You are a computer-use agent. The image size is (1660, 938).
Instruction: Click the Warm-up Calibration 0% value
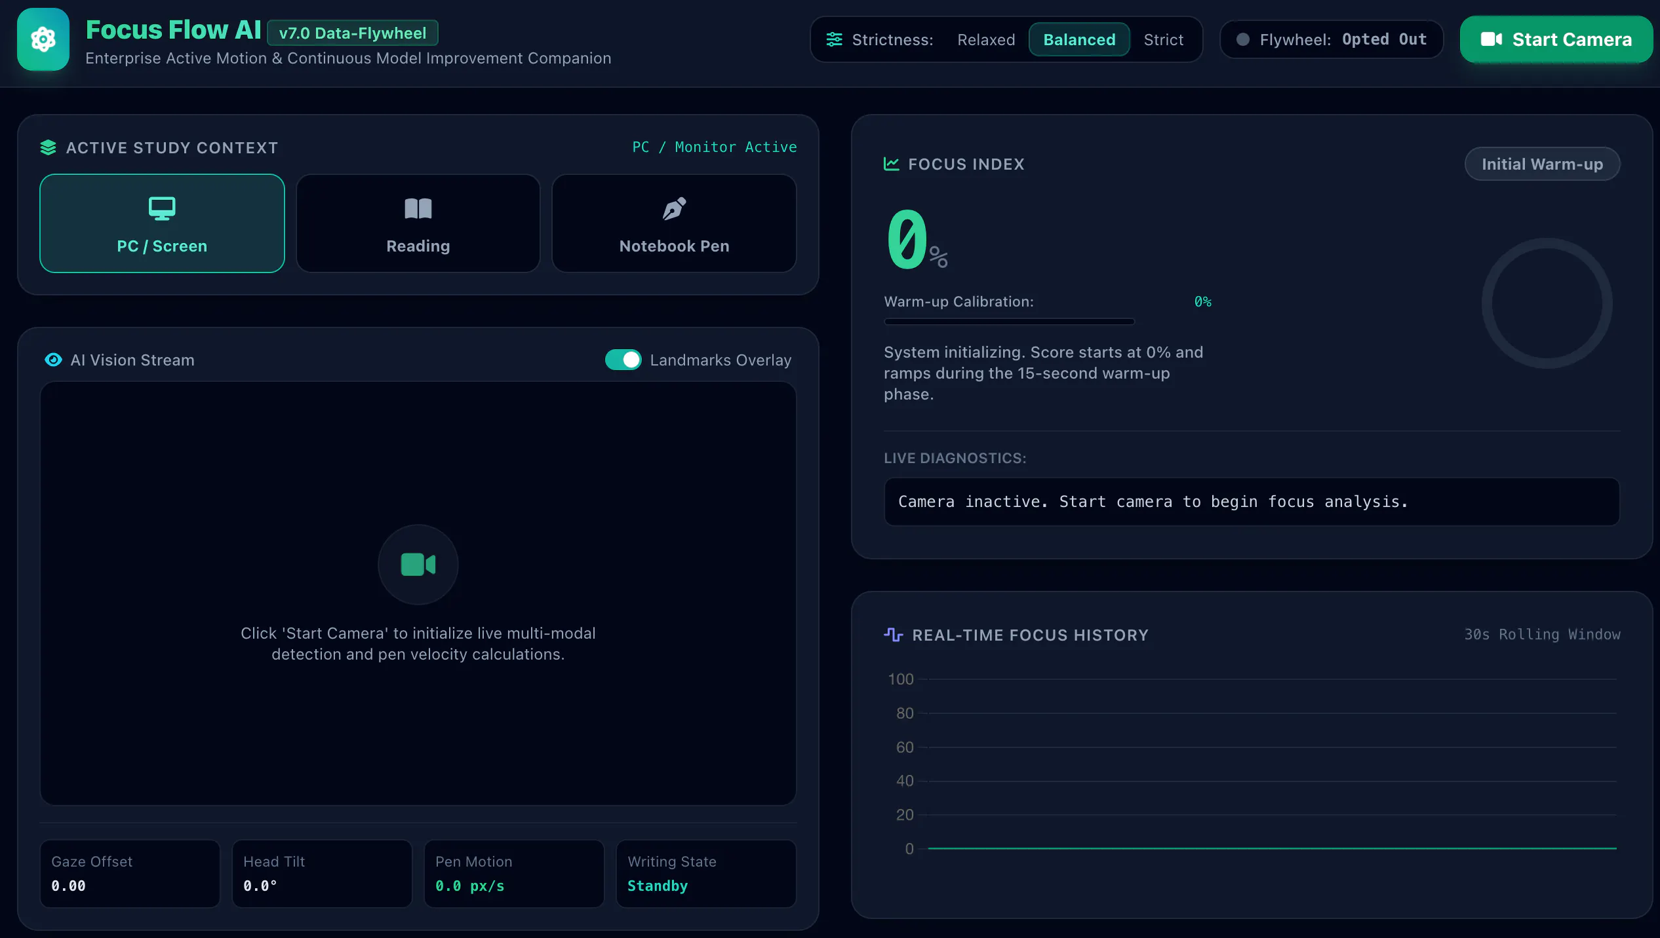coord(1202,301)
